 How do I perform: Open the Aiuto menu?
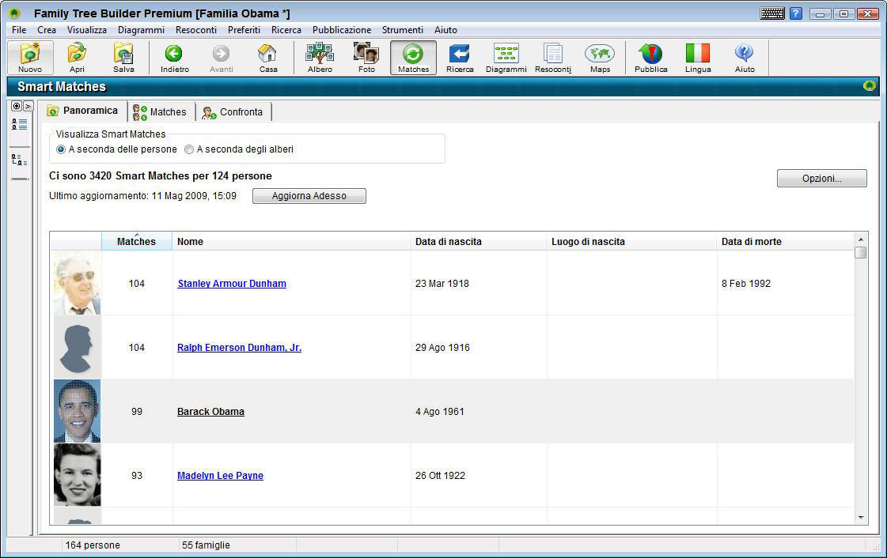click(445, 30)
